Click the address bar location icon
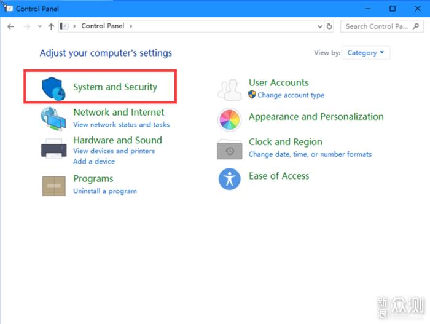Viewport: 430px width, 324px height. pos(64,26)
